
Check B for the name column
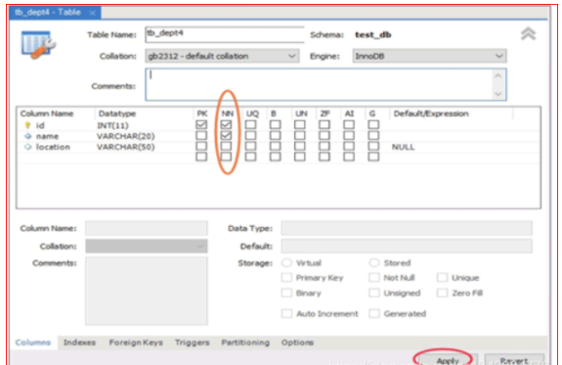tap(276, 135)
